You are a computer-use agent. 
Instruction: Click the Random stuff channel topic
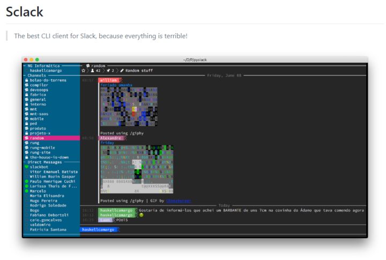pos(139,71)
